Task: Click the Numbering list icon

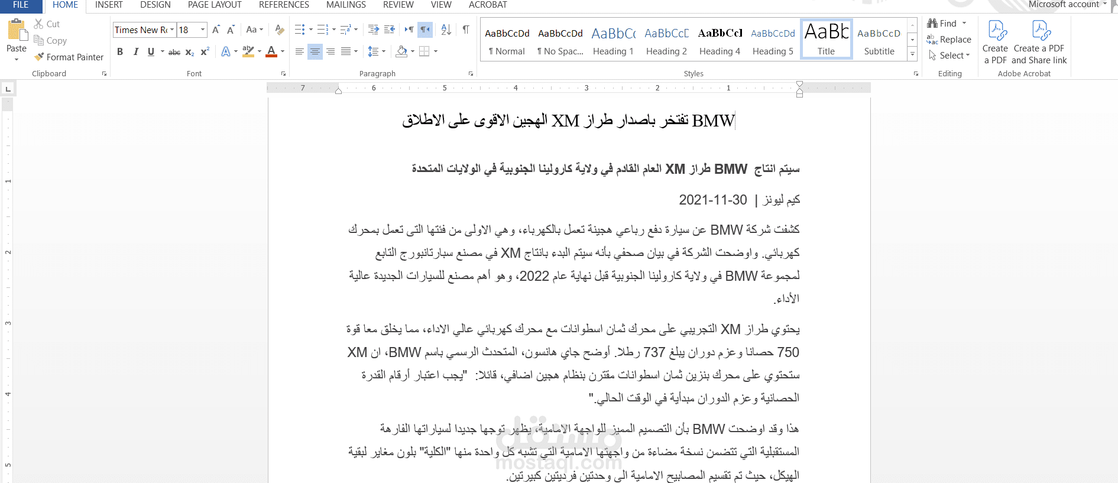Action: 322,30
